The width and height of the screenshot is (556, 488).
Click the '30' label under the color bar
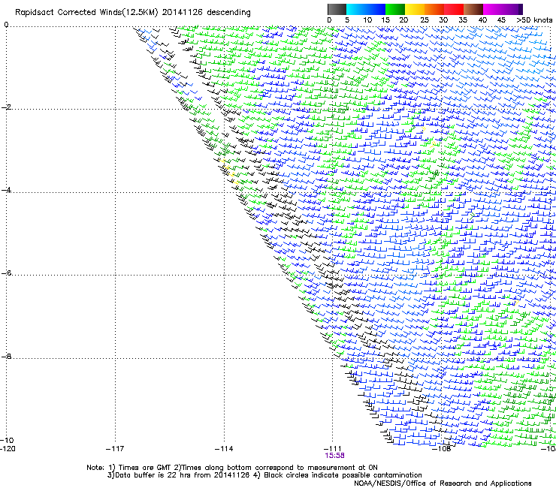pyautogui.click(x=443, y=20)
